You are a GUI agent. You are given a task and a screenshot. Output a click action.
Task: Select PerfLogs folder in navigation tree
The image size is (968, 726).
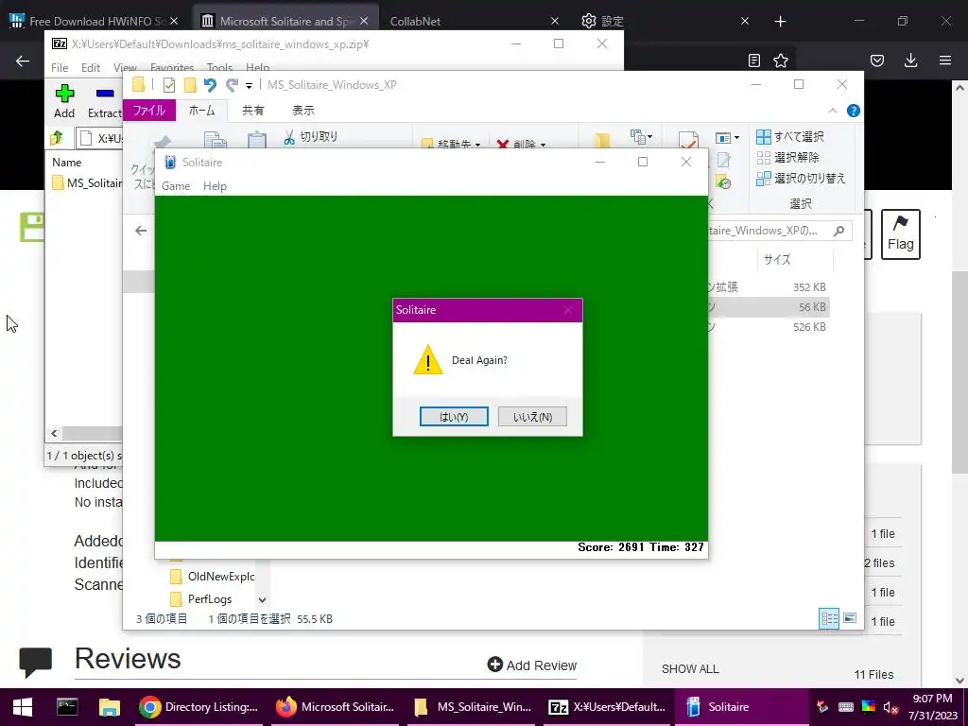tap(201, 598)
